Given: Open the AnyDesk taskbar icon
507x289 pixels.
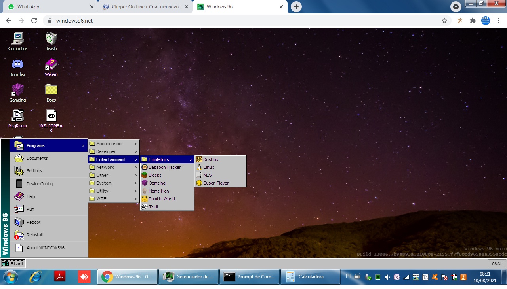Looking at the screenshot, I should point(84,277).
